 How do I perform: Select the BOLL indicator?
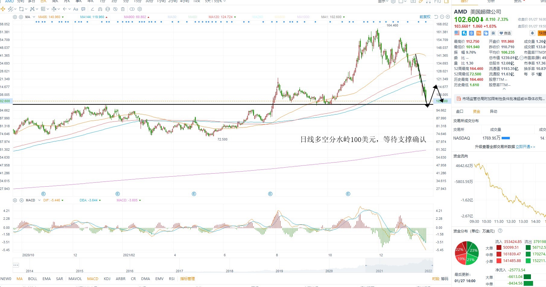point(33,279)
